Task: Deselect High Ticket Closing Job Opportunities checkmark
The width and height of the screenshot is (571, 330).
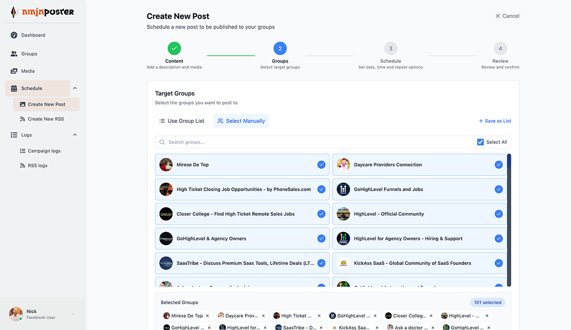Action: coord(321,189)
